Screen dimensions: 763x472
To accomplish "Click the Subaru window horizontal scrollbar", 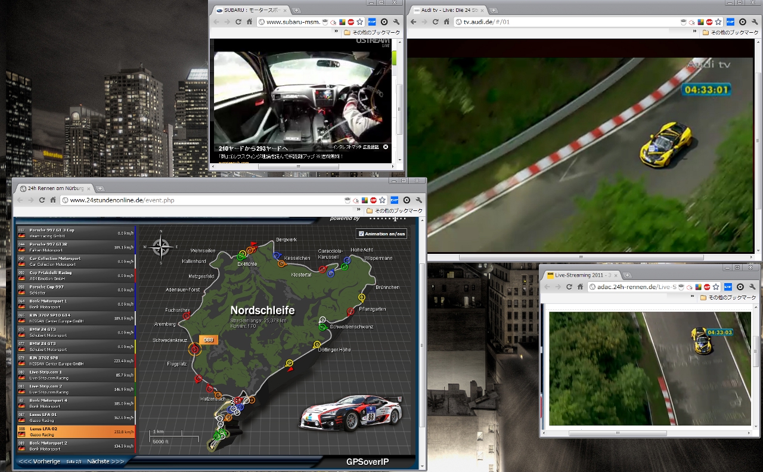I will click(298, 167).
